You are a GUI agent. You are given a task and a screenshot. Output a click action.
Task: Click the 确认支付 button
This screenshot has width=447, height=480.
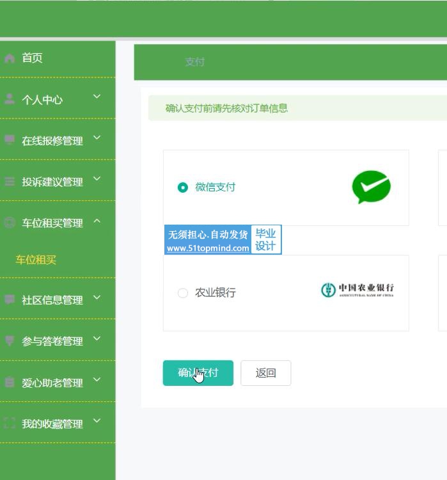pos(198,373)
